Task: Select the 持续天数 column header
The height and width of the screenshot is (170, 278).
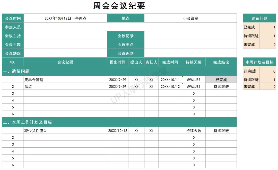Action: [x=194, y=62]
